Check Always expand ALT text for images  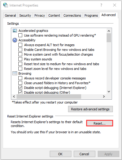(x=20, y=45)
